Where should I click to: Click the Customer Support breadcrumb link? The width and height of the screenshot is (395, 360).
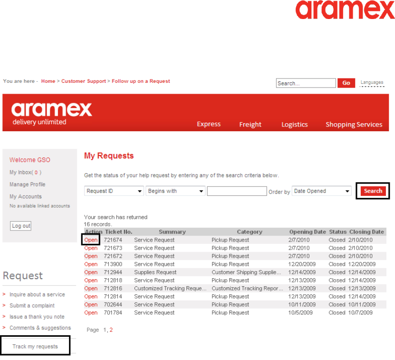coord(84,81)
